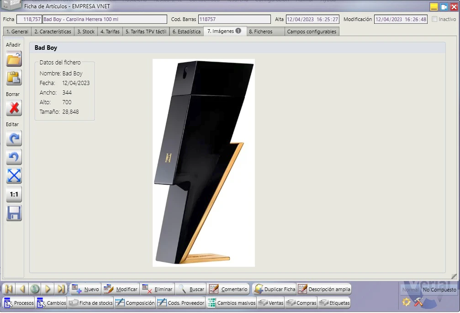Go to first record arrow

coord(9,289)
